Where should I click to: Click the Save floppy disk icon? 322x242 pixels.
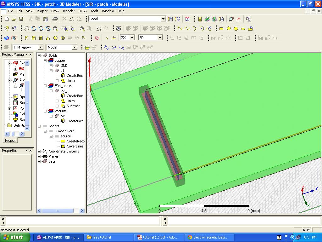(21, 19)
